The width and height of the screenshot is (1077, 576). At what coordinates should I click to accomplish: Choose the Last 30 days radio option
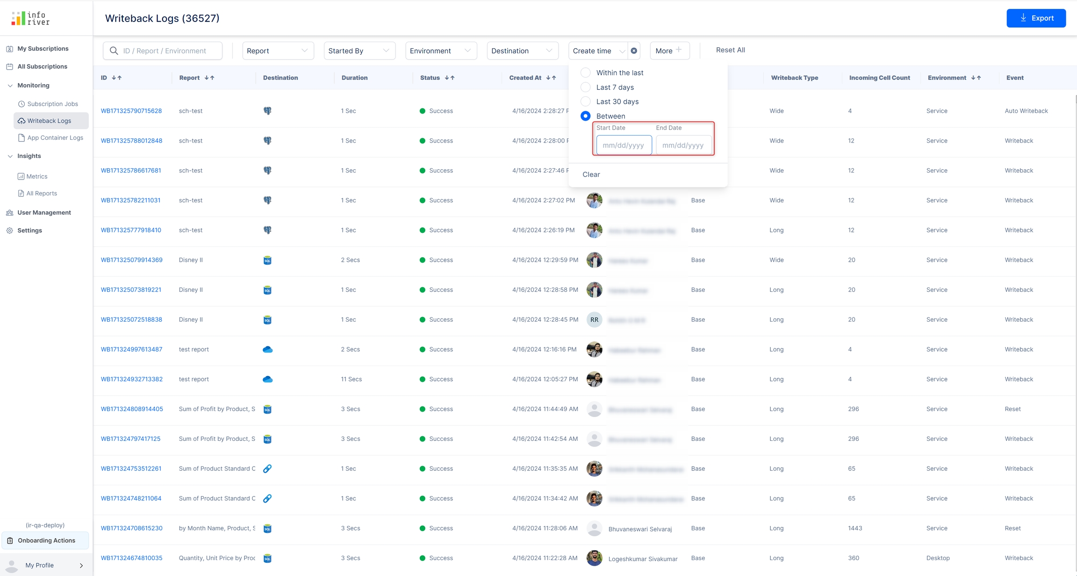click(x=585, y=101)
